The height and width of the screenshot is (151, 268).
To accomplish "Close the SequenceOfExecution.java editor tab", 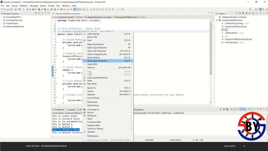I will (x=82, y=13).
